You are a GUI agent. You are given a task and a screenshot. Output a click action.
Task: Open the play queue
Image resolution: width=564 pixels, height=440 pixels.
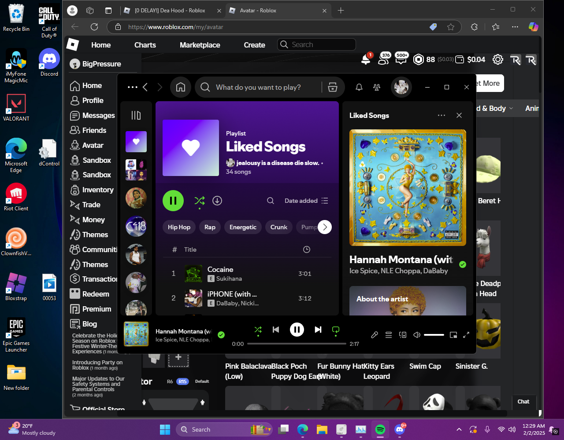click(x=389, y=335)
